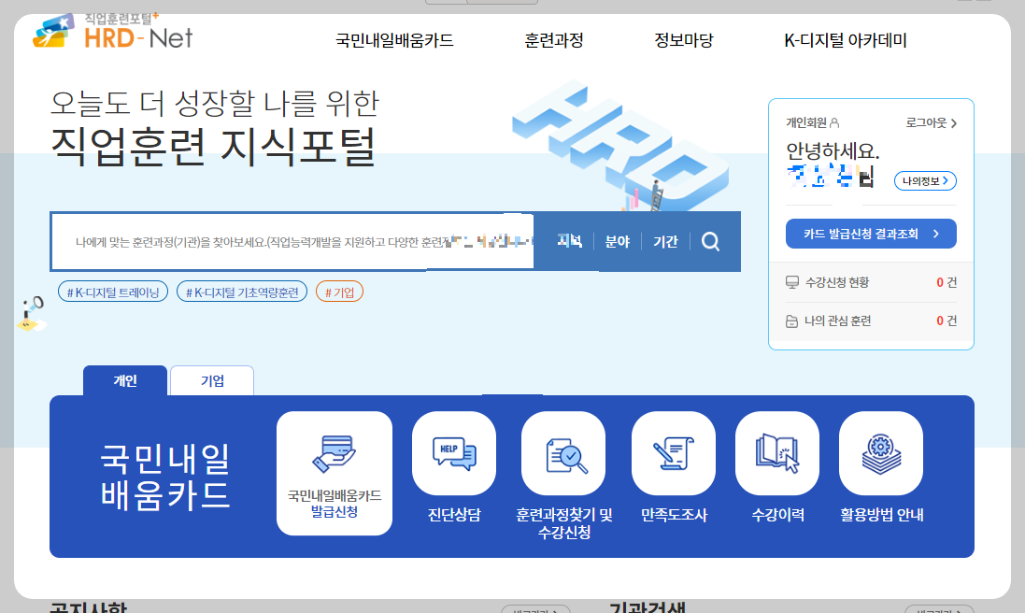The height and width of the screenshot is (613, 1025).
Task: Click the 나의 관심 훈련 folder icon
Action: pyautogui.click(x=791, y=321)
